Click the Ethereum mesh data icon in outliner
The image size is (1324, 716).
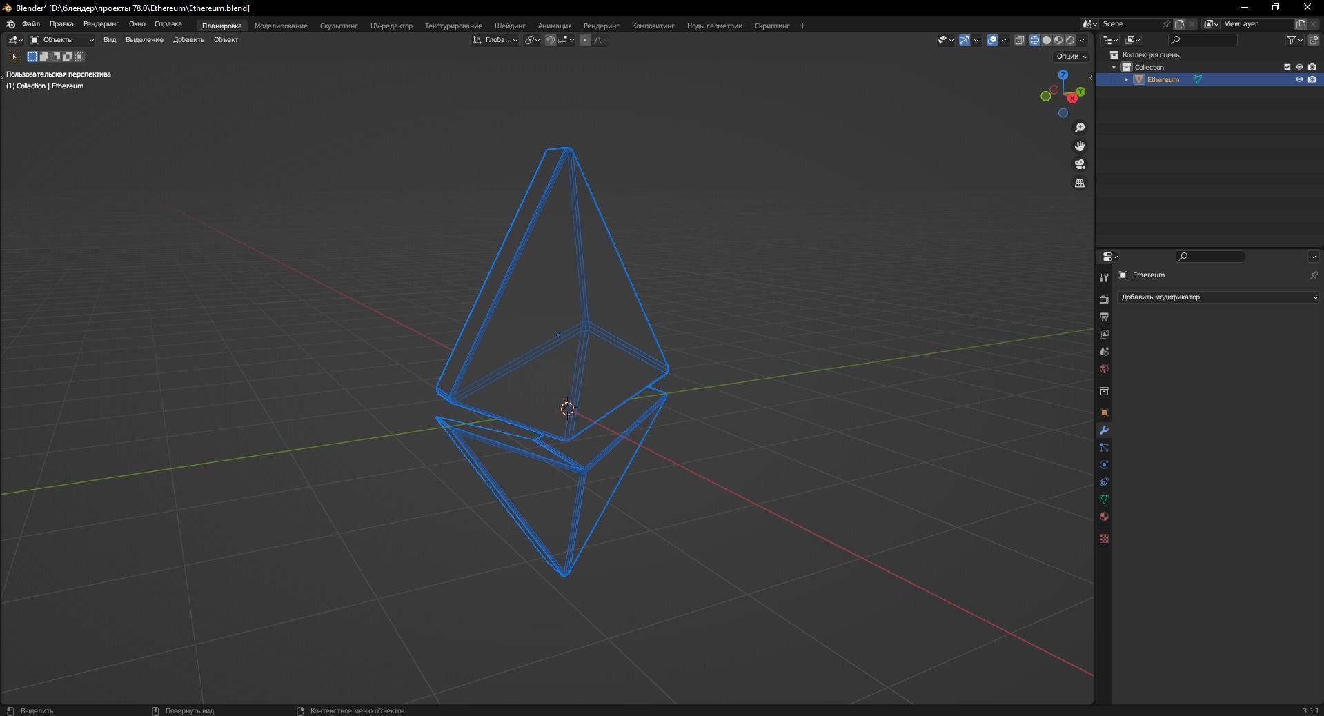tap(1198, 79)
